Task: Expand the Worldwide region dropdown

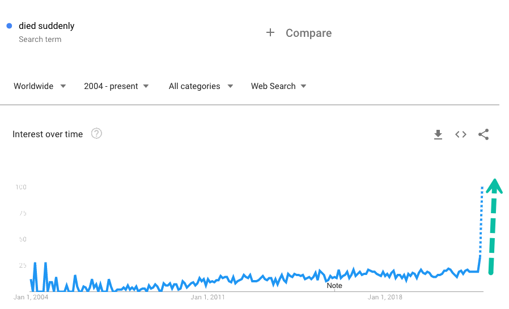Action: point(40,86)
